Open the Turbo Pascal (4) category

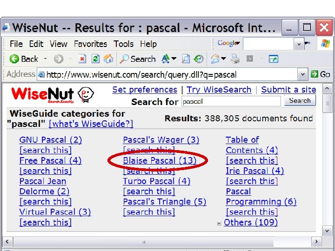pyautogui.click(x=157, y=181)
